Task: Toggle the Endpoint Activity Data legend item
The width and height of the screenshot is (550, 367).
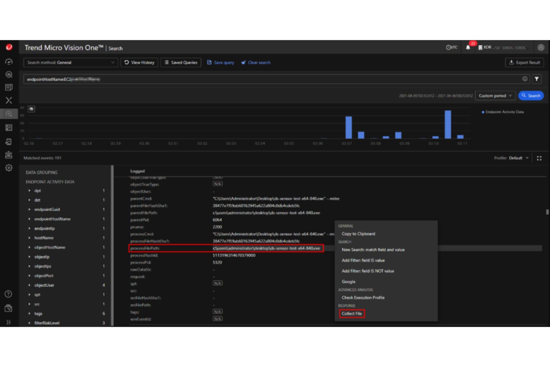Action: click(x=502, y=112)
